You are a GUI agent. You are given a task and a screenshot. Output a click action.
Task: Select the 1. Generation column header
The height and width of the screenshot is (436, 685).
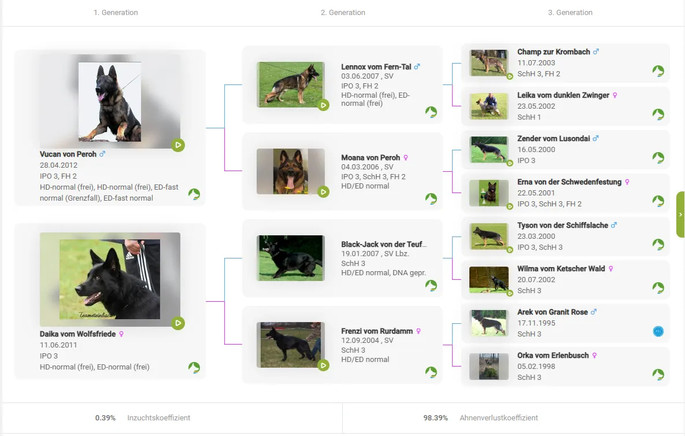coord(116,12)
